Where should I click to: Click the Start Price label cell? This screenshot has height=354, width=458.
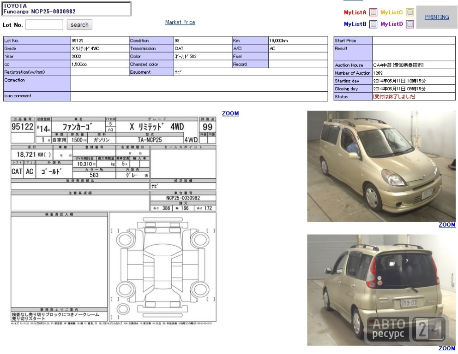coord(353,41)
